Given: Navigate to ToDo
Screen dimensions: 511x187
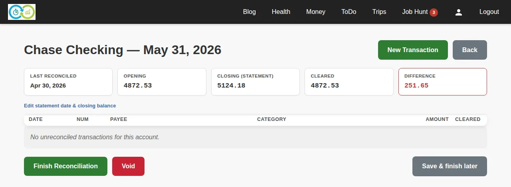Looking at the screenshot, I should click(x=349, y=12).
